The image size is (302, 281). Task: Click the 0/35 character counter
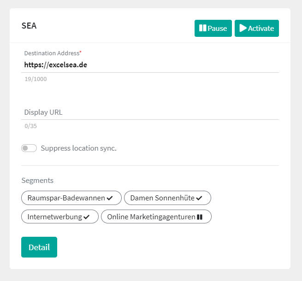[30, 126]
